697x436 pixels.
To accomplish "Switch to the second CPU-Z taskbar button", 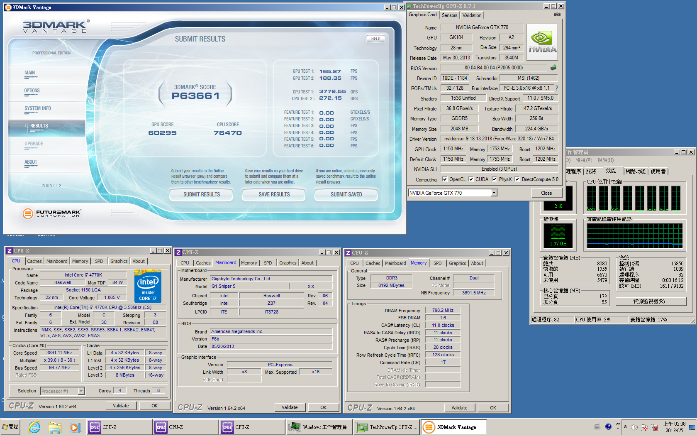I will [x=186, y=427].
